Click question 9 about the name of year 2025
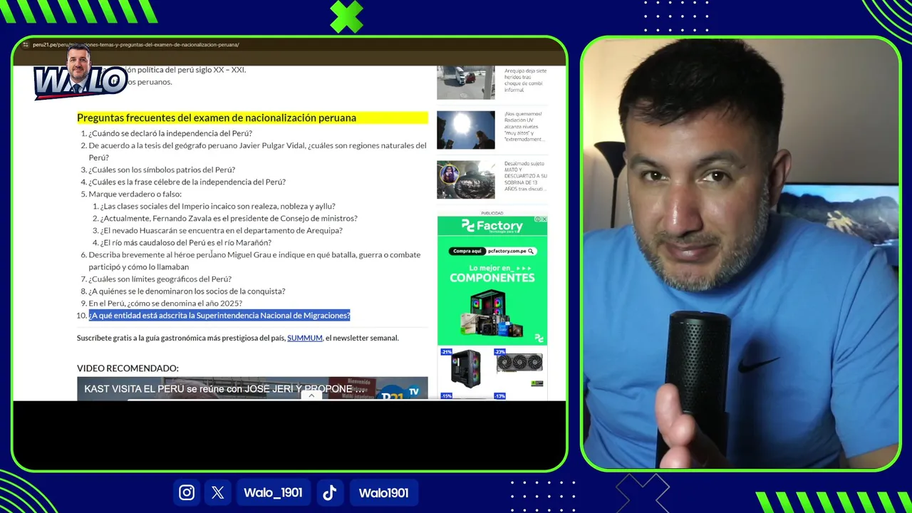Screen dimensions: 912x513 [x=165, y=303]
